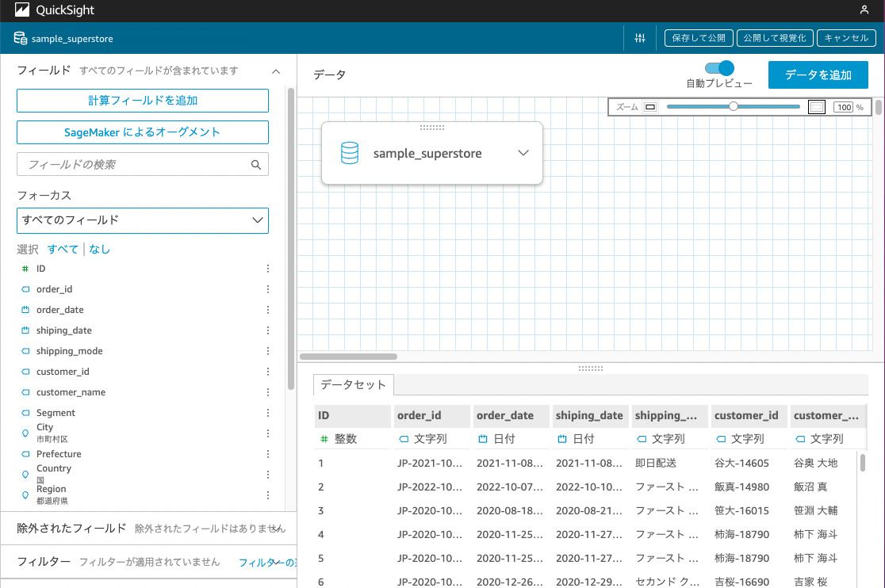Open the kebab menu for customer_name field
885x588 pixels.
[x=267, y=391]
